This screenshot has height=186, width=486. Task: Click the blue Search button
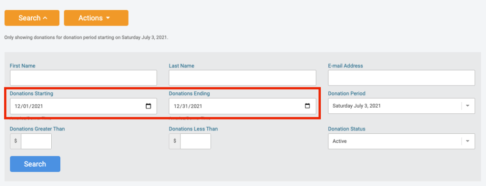(35, 164)
